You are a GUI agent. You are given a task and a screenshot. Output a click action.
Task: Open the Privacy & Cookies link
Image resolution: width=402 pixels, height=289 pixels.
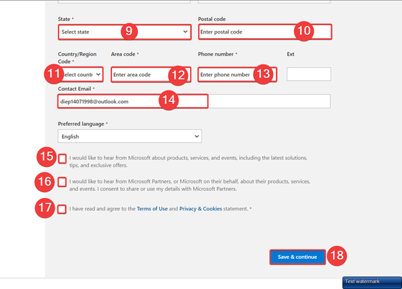click(x=202, y=209)
